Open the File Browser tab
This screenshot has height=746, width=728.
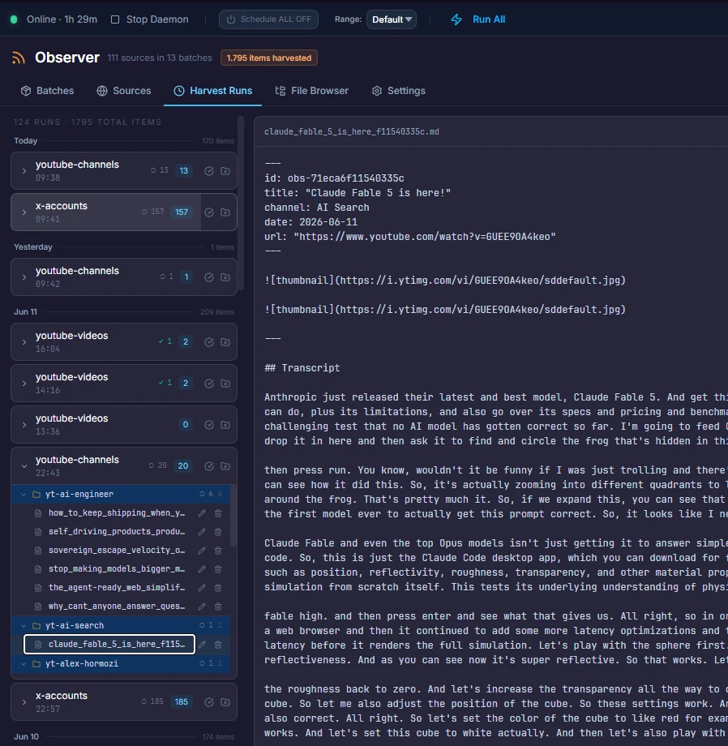(x=312, y=91)
